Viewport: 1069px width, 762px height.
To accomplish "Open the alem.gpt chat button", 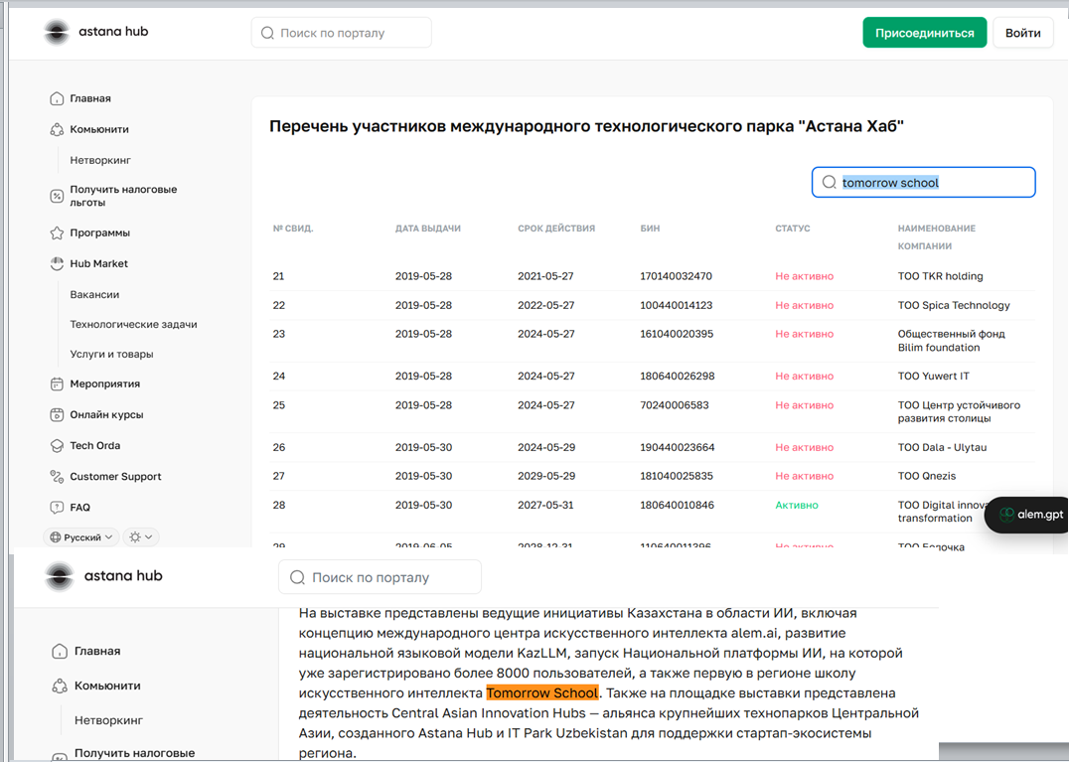I will tap(1028, 515).
